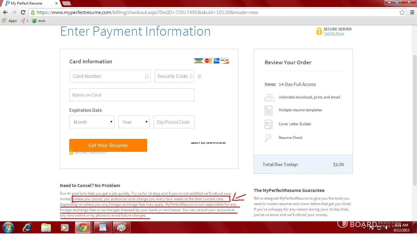Open the 'own' bookmark

click(38, 21)
